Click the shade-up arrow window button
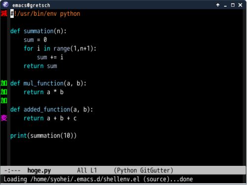Screen dimensions: 247x185 pos(218,5)
